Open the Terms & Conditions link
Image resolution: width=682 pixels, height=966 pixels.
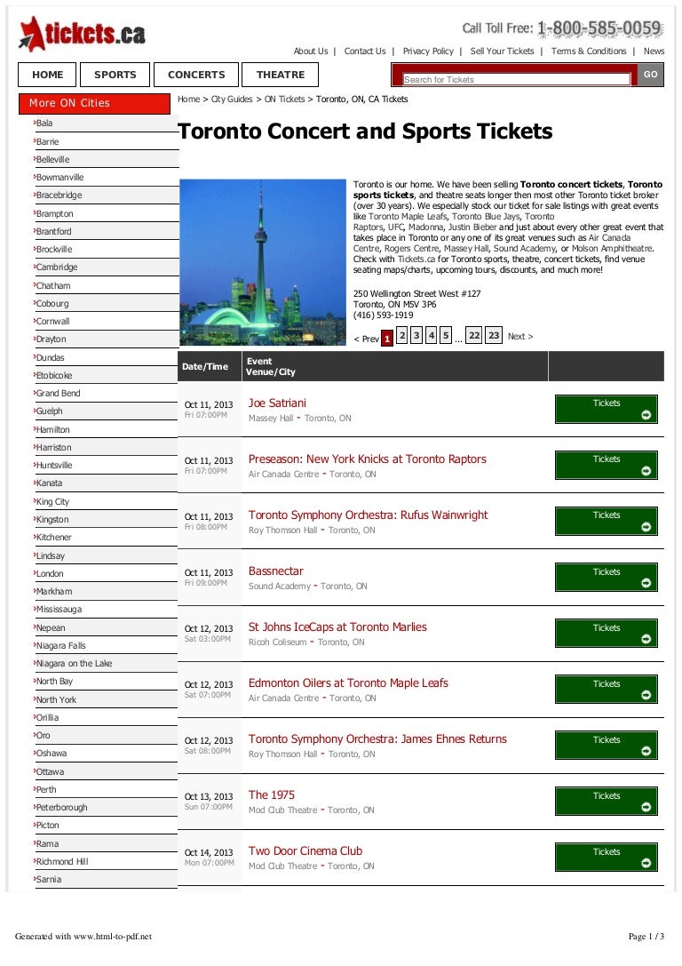(589, 52)
